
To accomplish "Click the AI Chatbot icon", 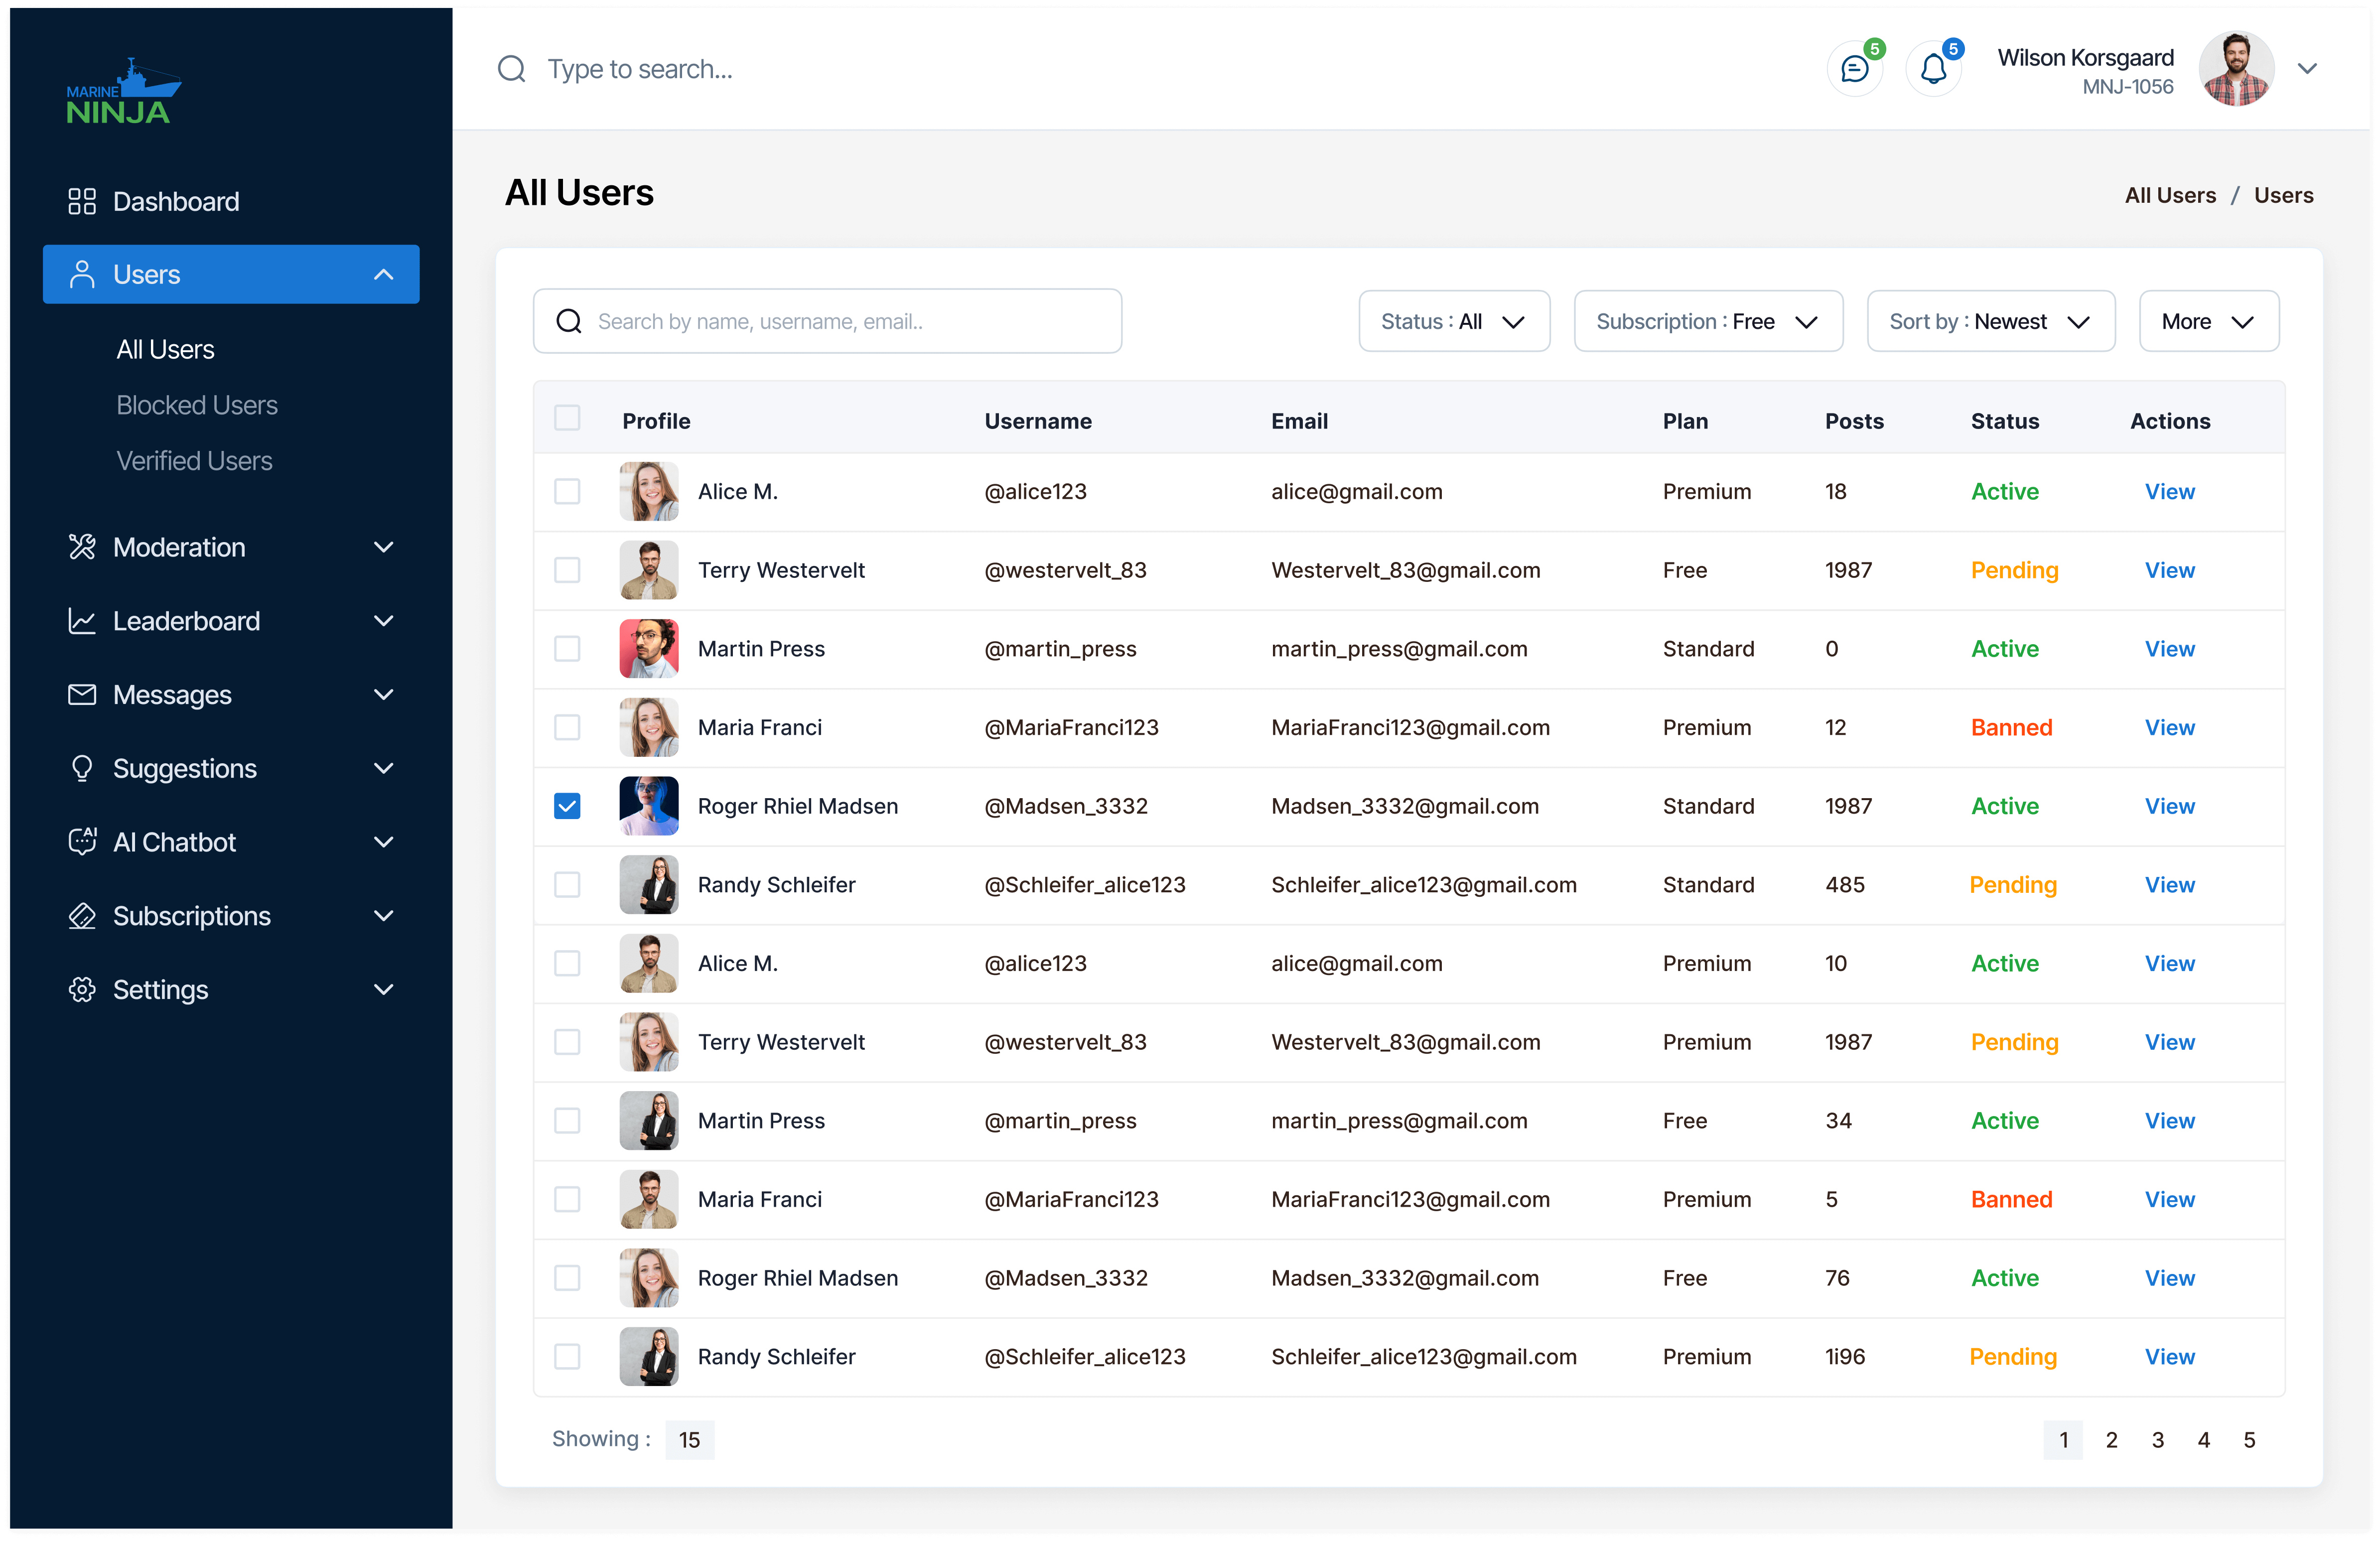I will click(x=82, y=842).
